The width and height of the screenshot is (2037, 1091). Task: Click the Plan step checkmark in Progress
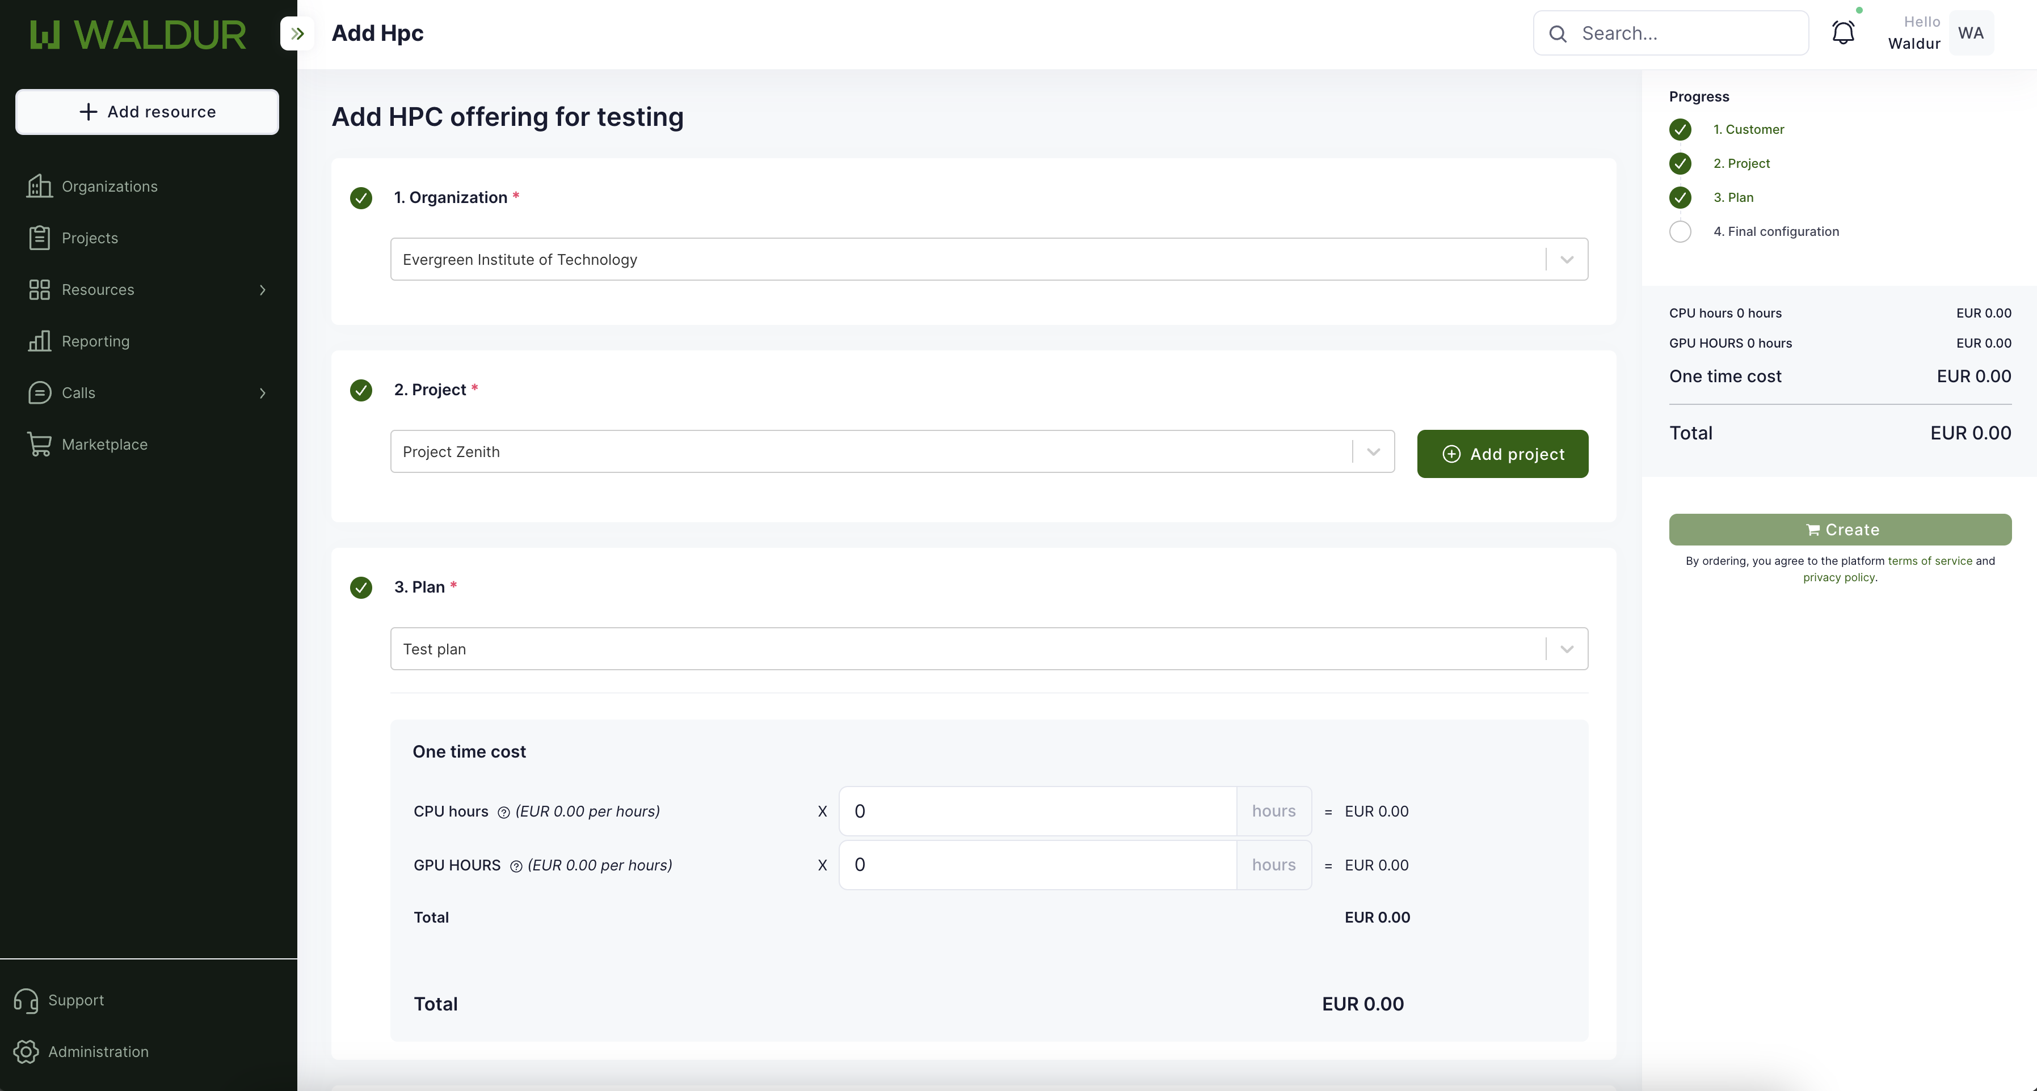click(1680, 197)
